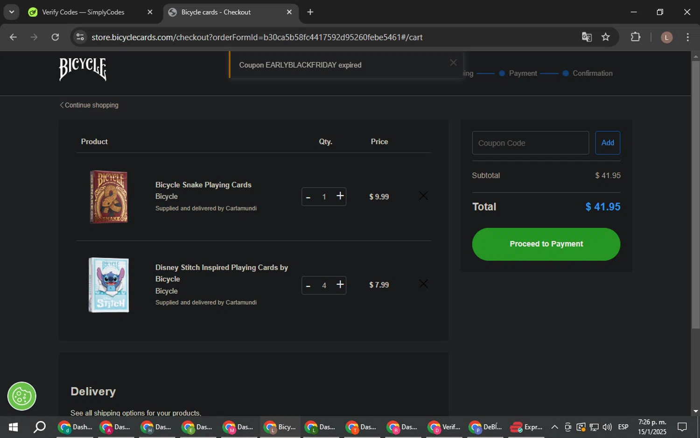Screen dimensions: 700x438
Task: Click Continue shopping link
Action: click(89, 105)
